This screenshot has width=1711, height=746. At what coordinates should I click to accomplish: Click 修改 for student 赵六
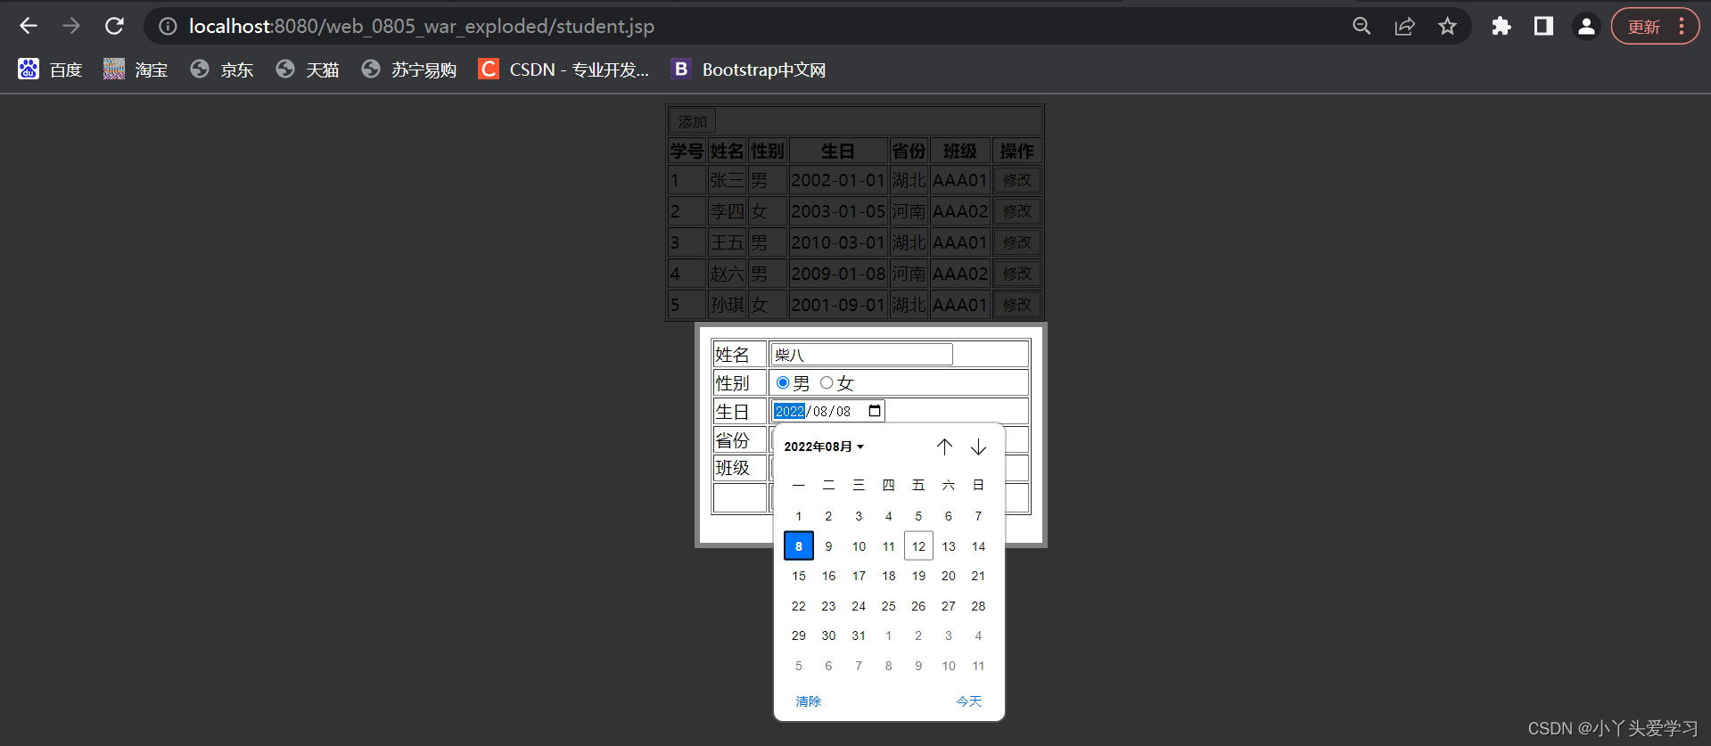1016,274
